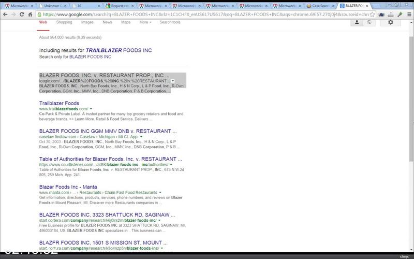The image size is (414, 259).
Task: Close the Case Search tab
Action: (x=333, y=6)
